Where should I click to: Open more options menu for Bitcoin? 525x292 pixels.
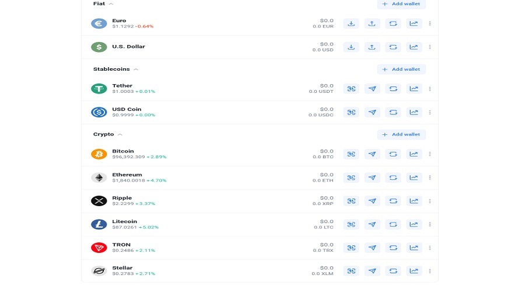point(429,154)
